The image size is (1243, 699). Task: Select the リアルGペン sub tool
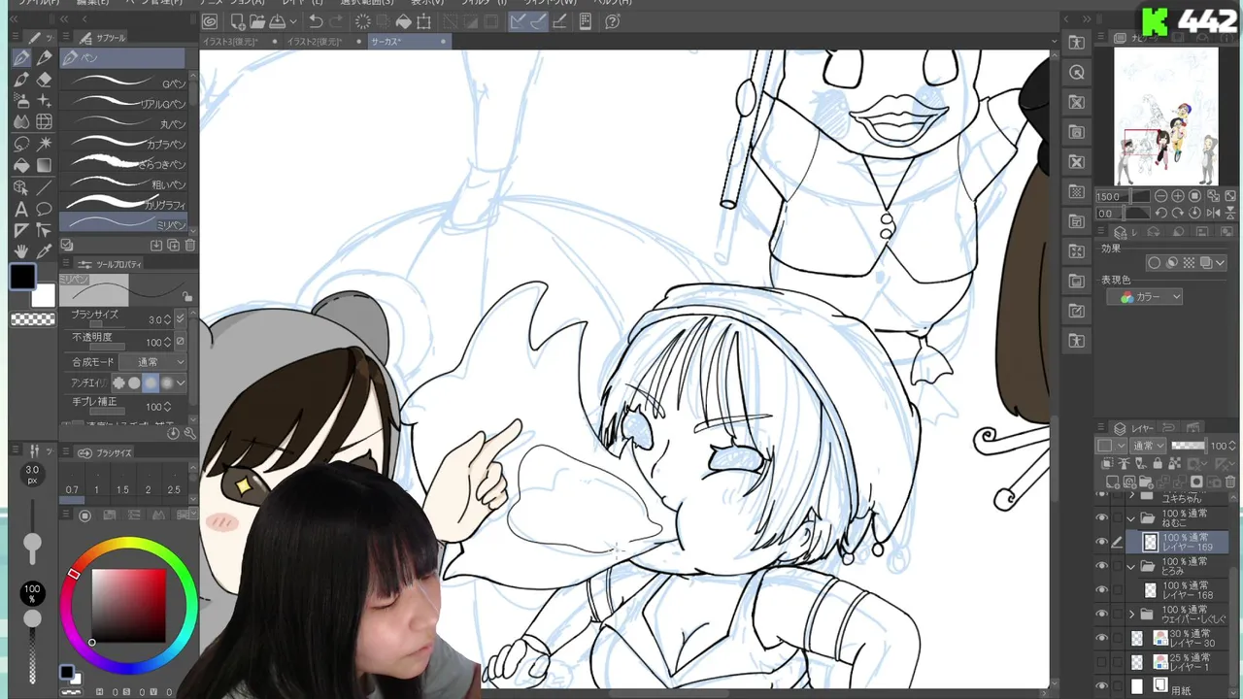[x=123, y=103]
